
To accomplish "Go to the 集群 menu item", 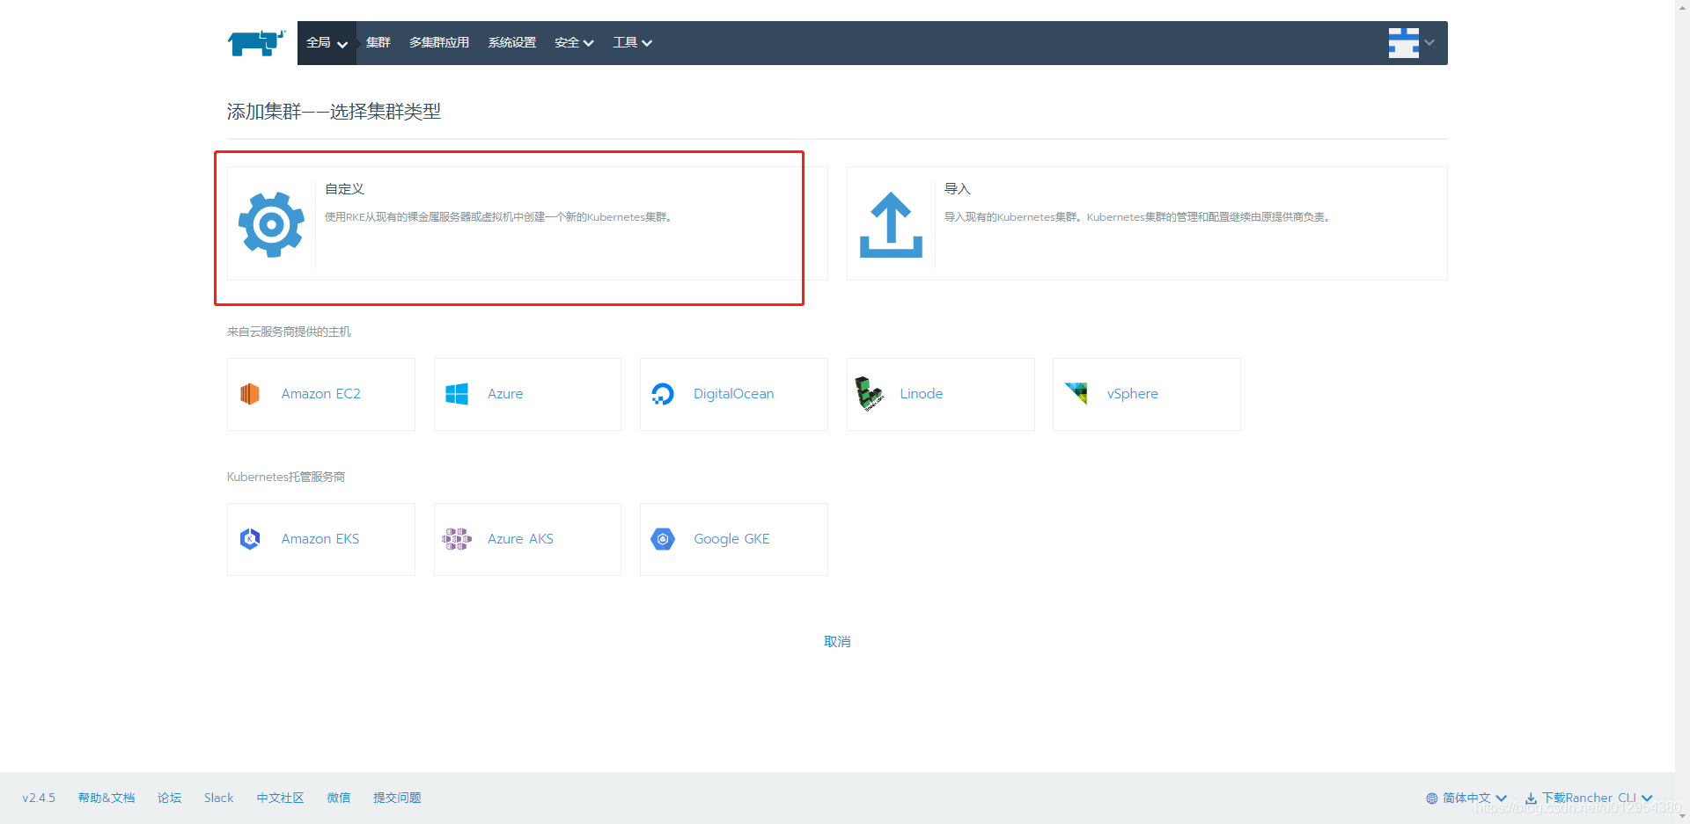I will click(x=378, y=43).
